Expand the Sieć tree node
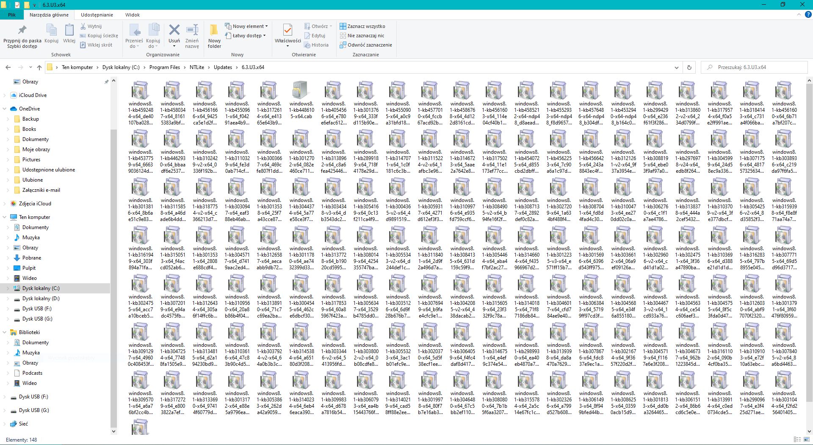Image resolution: width=813 pixels, height=445 pixels. click(x=5, y=424)
